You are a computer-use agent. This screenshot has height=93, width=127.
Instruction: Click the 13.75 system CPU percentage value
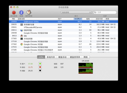click(x=30, y=67)
